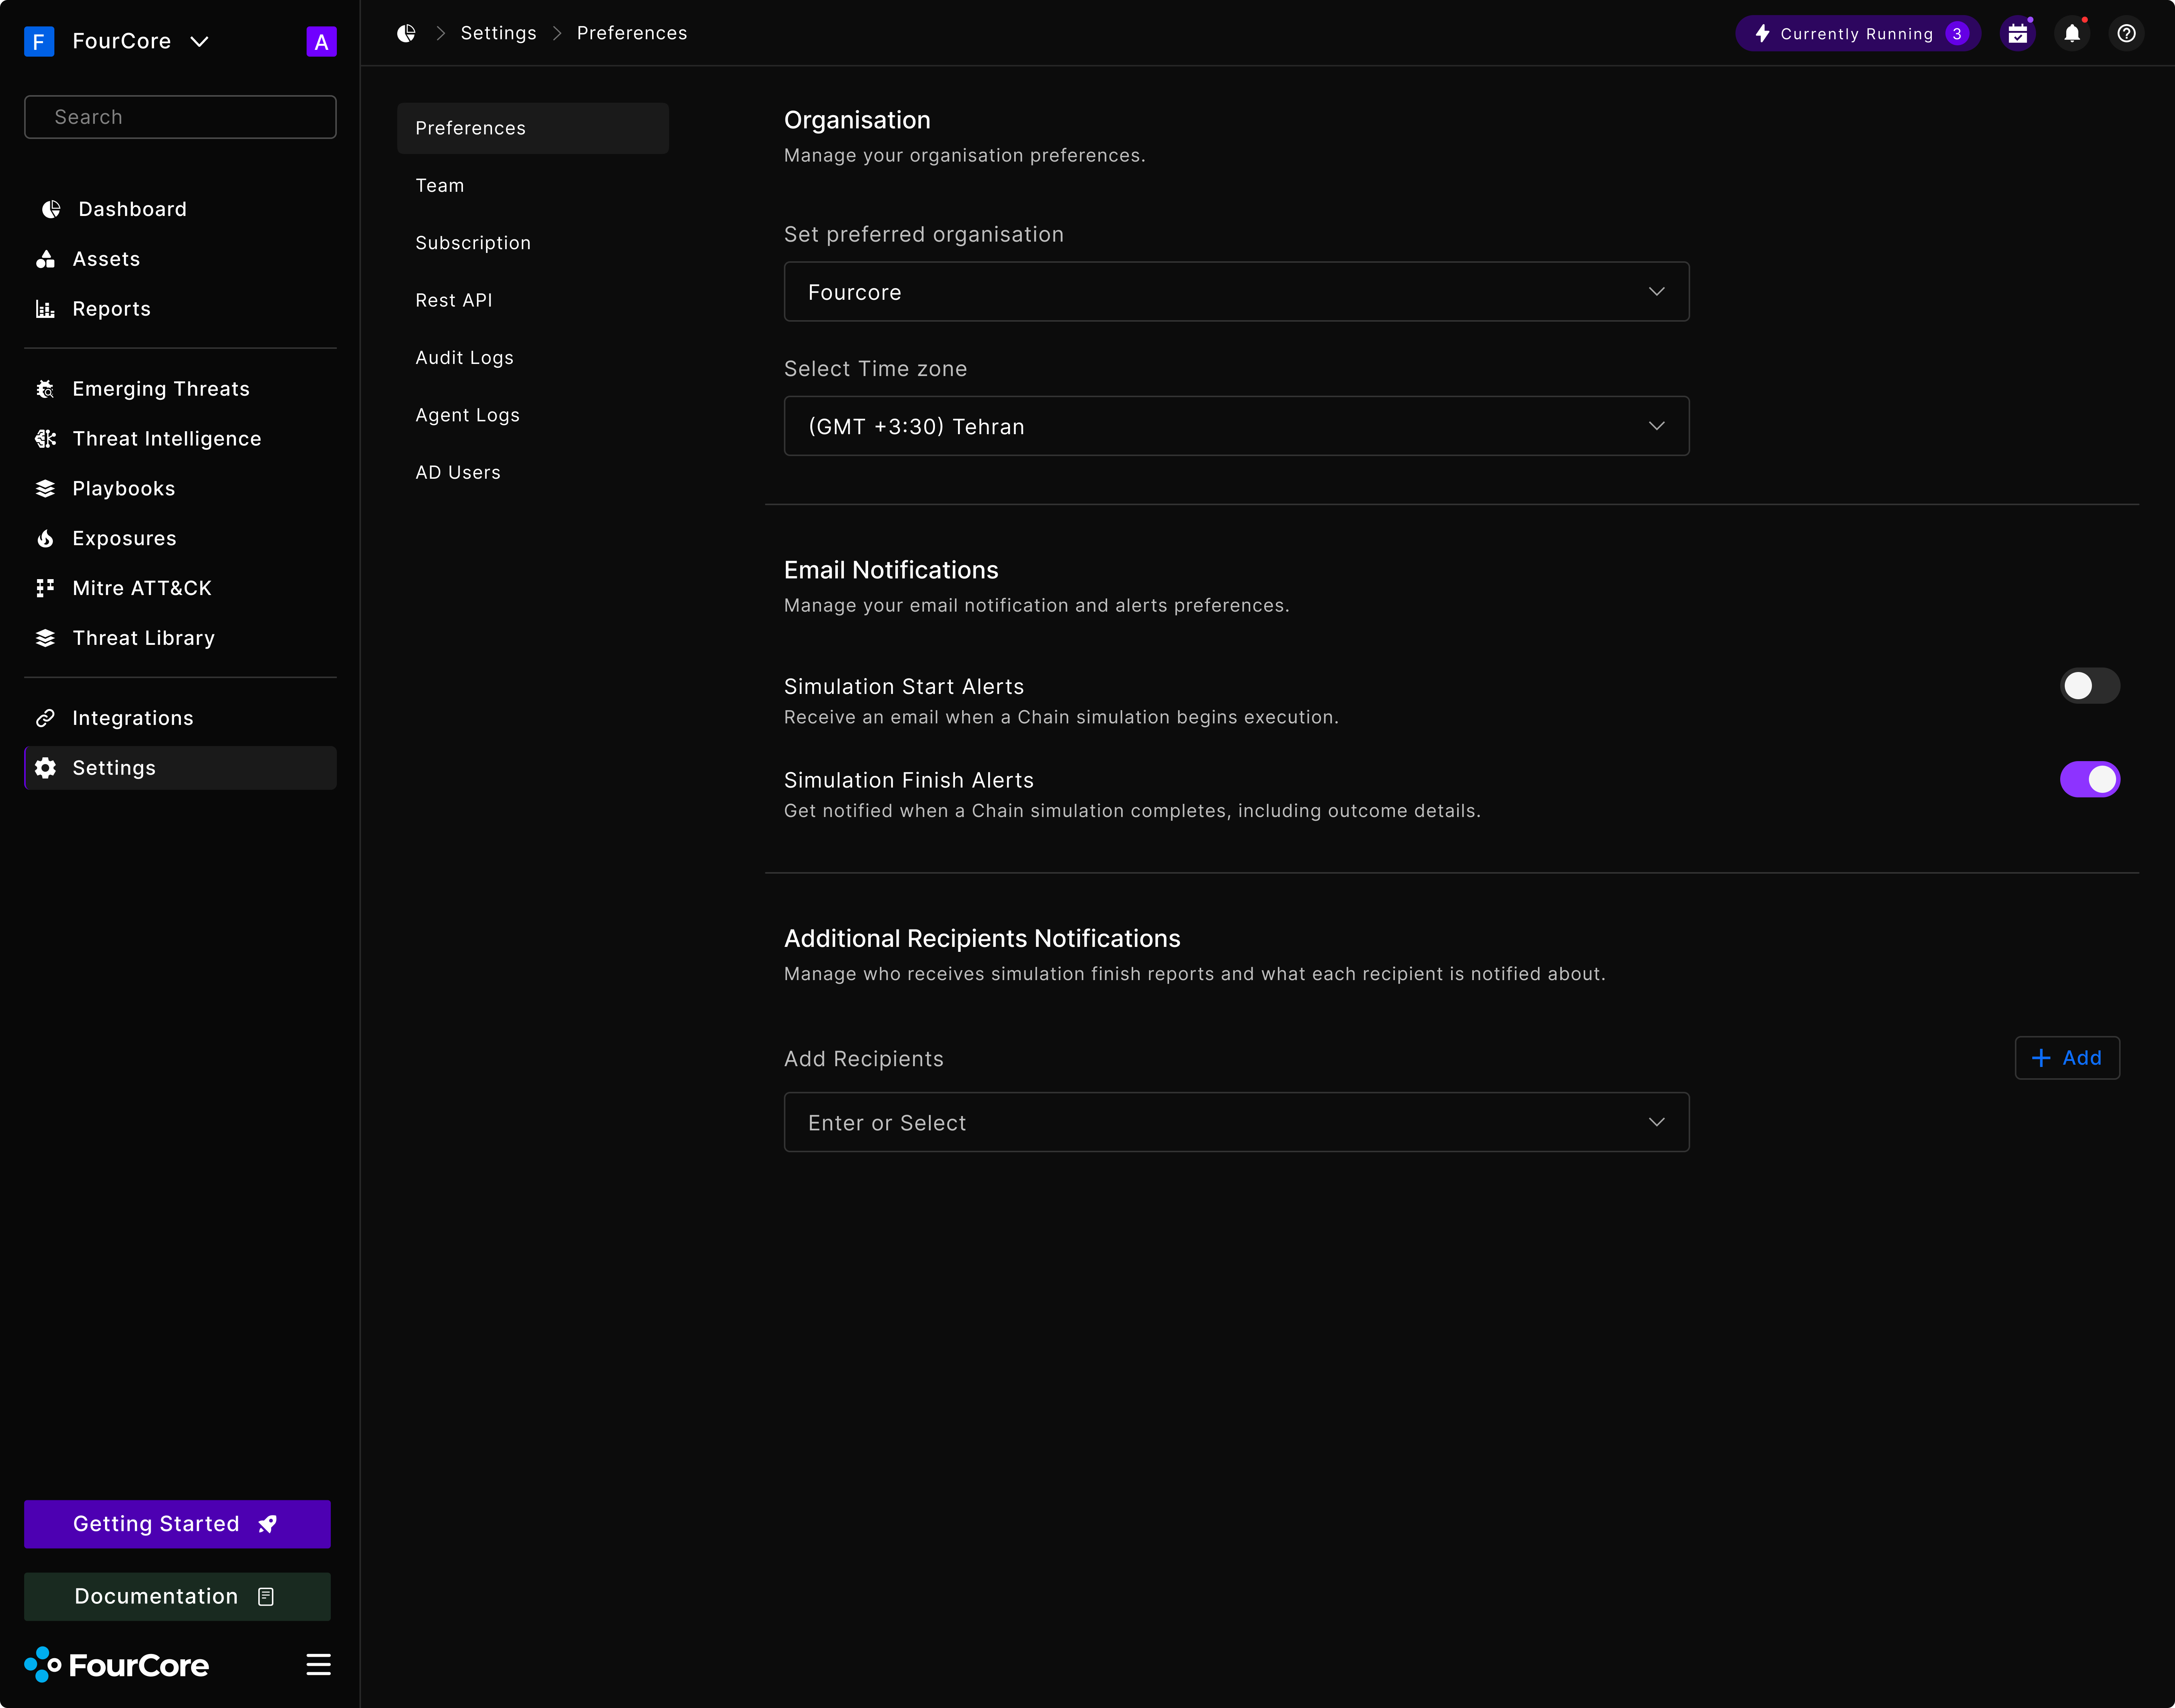Click the purple user avatar A
The image size is (2175, 1708).
321,42
